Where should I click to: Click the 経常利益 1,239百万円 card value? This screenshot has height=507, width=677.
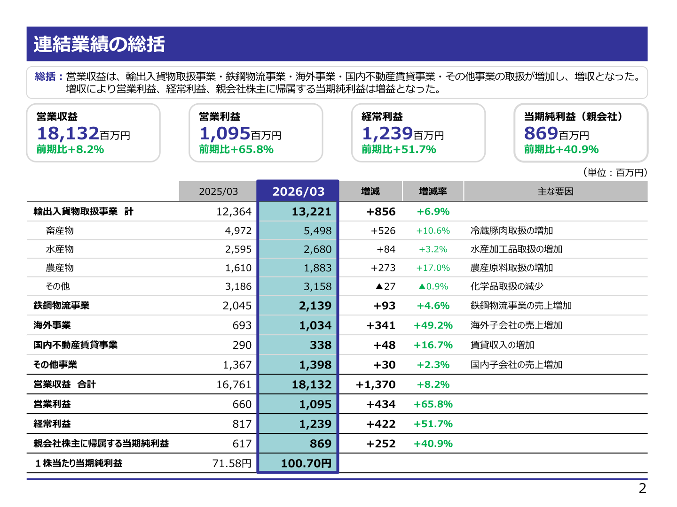pos(403,134)
